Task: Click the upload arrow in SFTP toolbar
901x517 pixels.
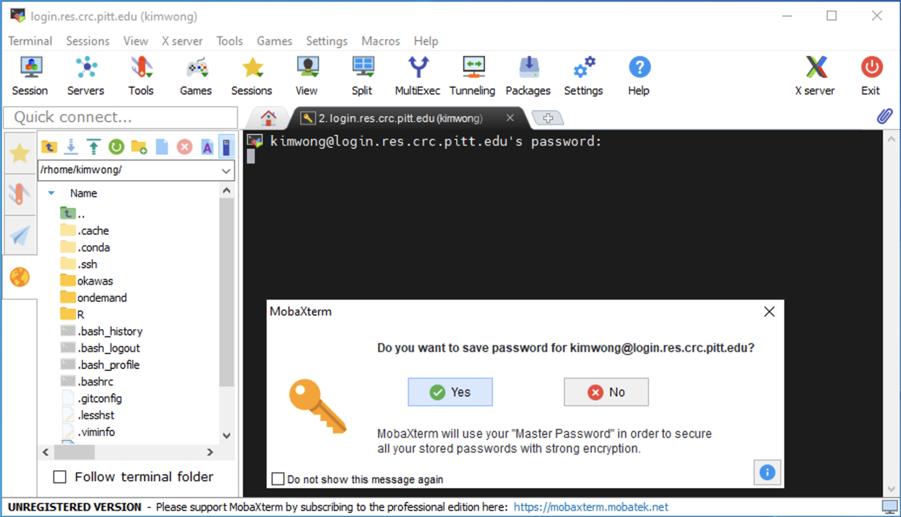Action: pyautogui.click(x=94, y=147)
